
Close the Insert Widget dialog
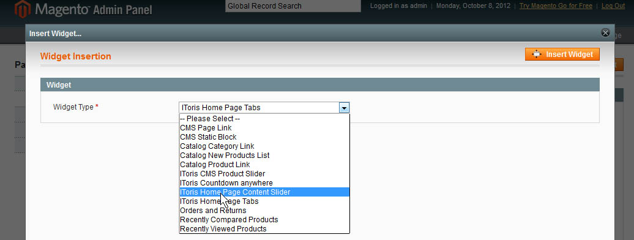click(x=605, y=33)
